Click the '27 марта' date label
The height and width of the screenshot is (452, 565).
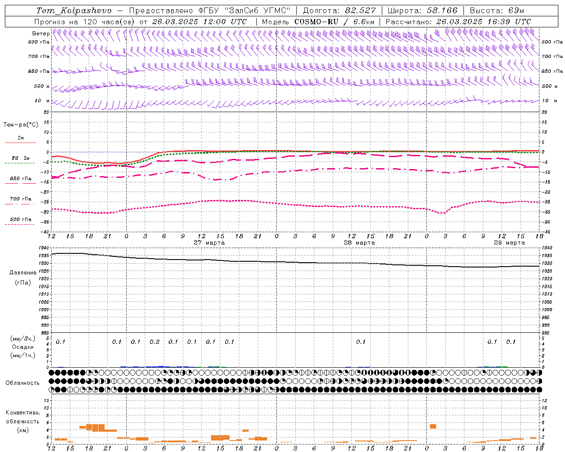[x=209, y=243]
